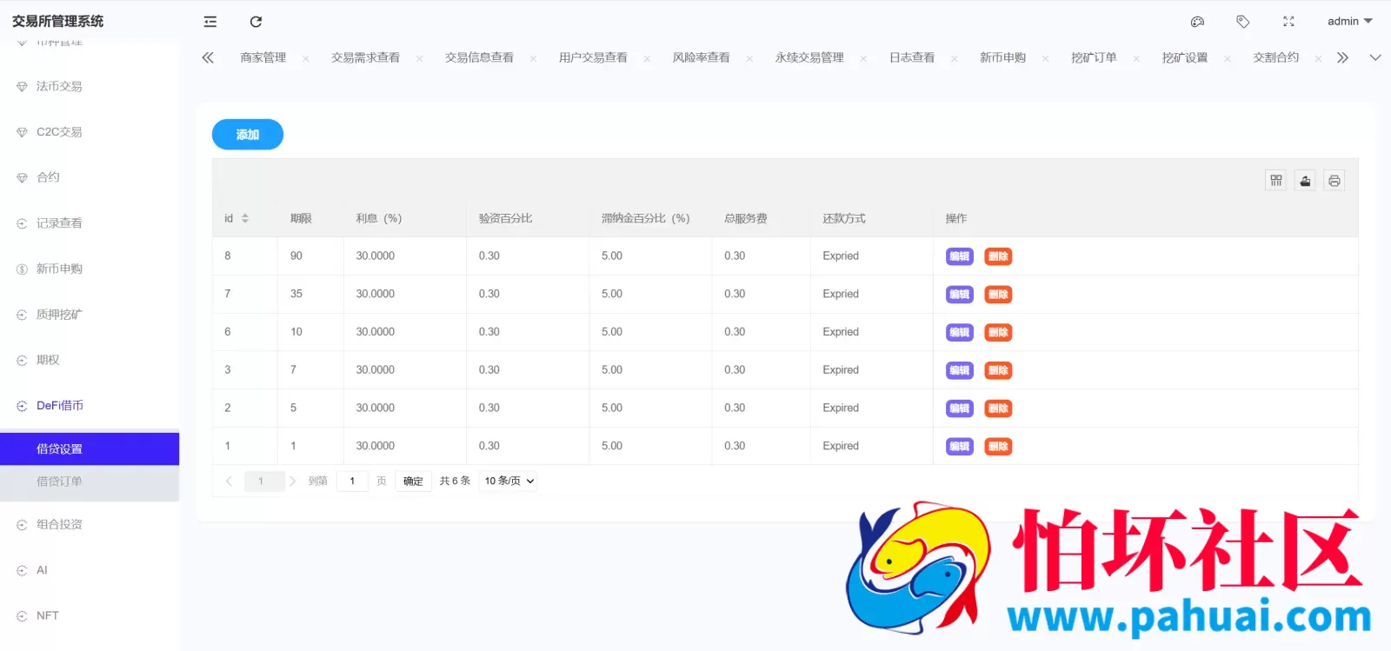The image size is (1391, 651).
Task: Open the 日志查看 tab
Action: click(x=912, y=57)
